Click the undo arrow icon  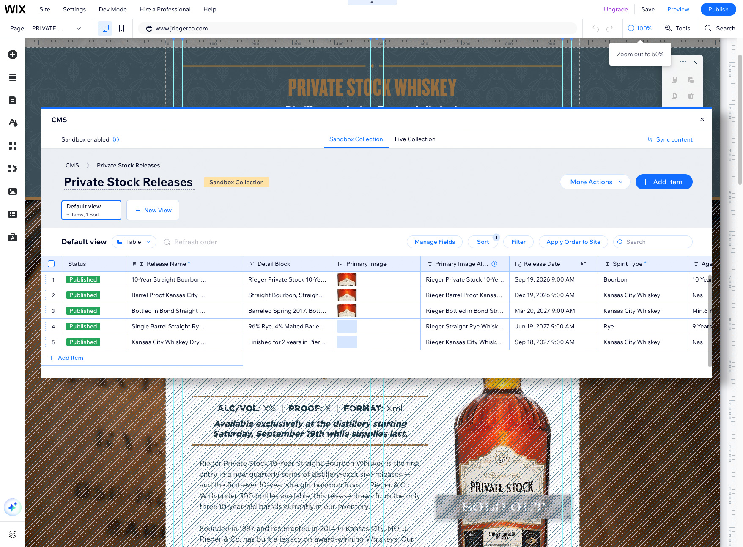595,28
